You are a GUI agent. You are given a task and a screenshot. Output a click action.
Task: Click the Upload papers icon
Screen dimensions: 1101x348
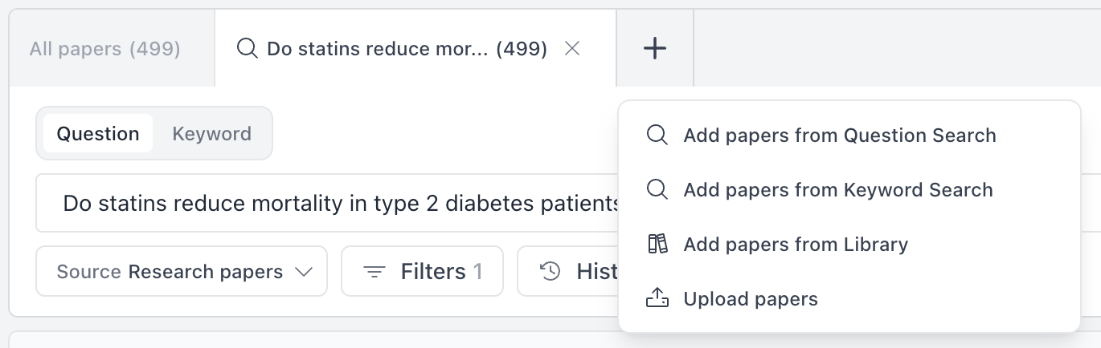point(657,299)
